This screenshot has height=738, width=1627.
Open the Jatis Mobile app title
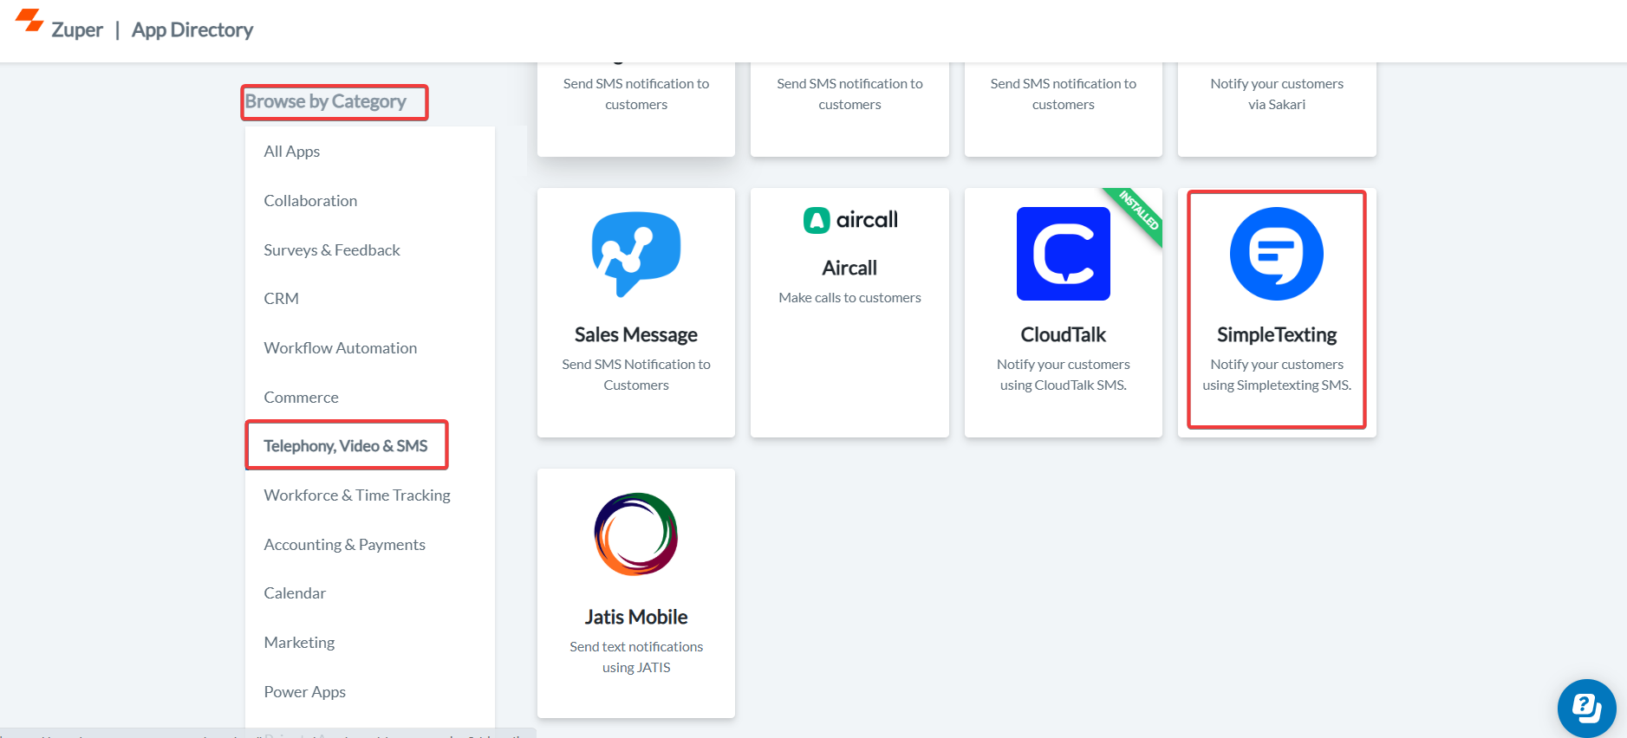coord(636,617)
